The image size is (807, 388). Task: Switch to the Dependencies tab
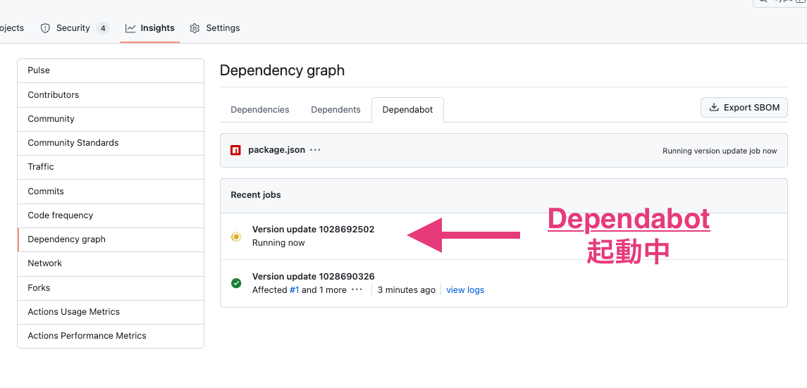pos(260,109)
